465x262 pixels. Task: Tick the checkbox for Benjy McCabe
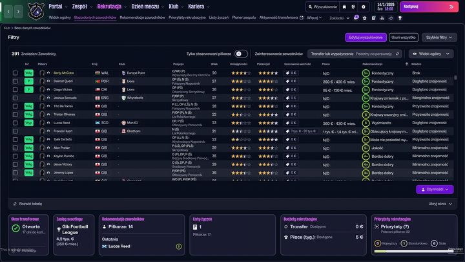tap(15, 73)
